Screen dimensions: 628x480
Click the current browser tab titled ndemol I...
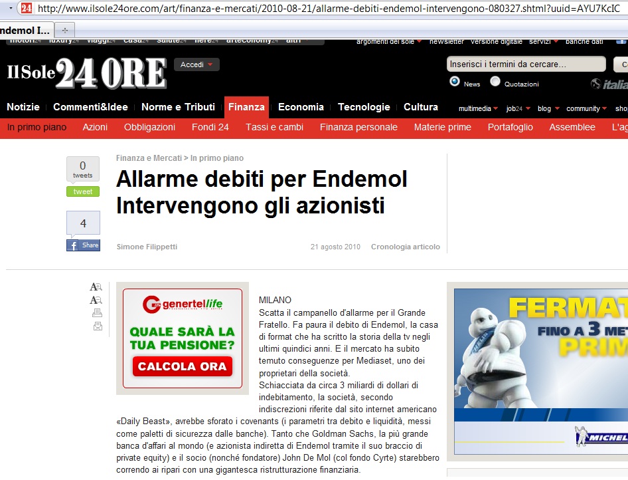[26, 31]
